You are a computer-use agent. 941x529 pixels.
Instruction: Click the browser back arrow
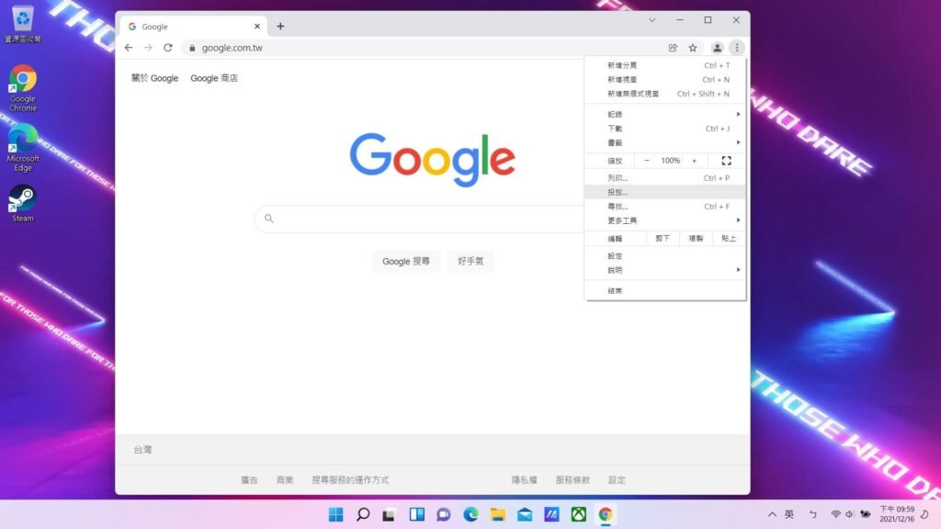pyautogui.click(x=129, y=48)
